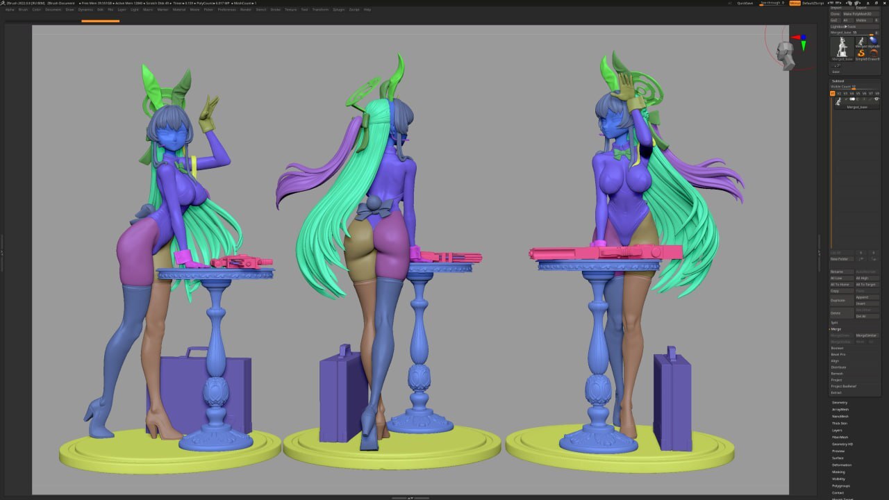Click All Low button
This screenshot has width=889, height=500.
coord(842,278)
